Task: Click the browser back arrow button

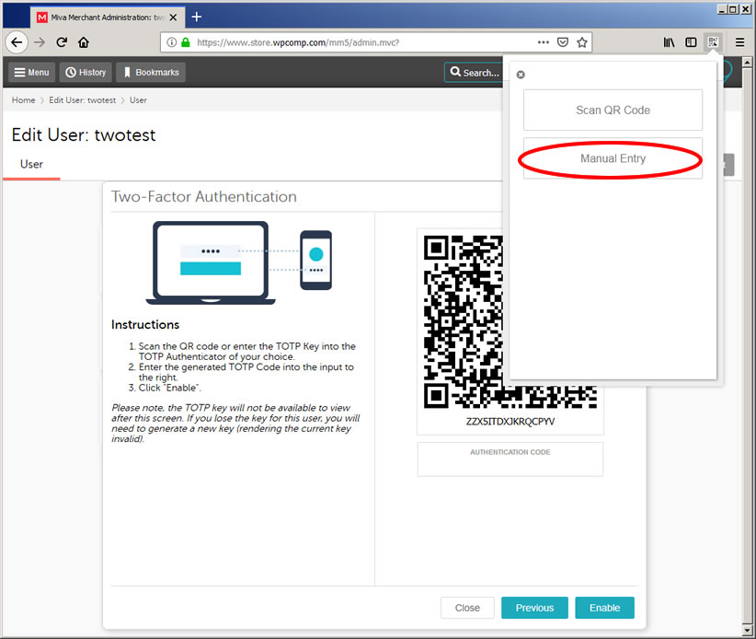Action: pyautogui.click(x=16, y=42)
